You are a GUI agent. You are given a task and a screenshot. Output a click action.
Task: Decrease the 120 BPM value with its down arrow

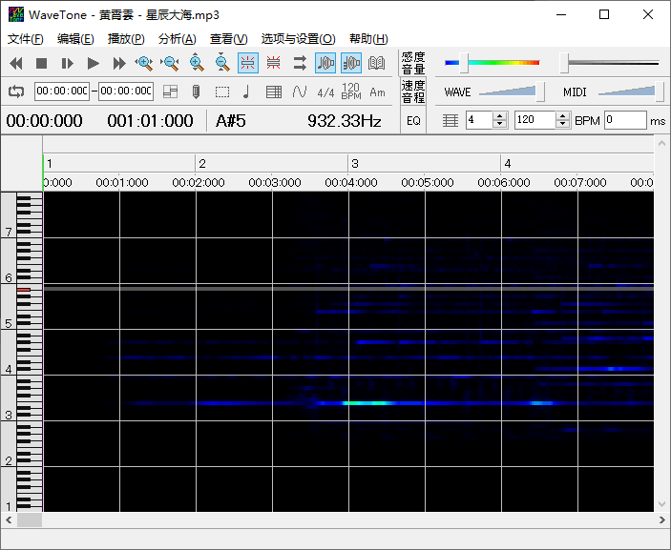point(563,124)
